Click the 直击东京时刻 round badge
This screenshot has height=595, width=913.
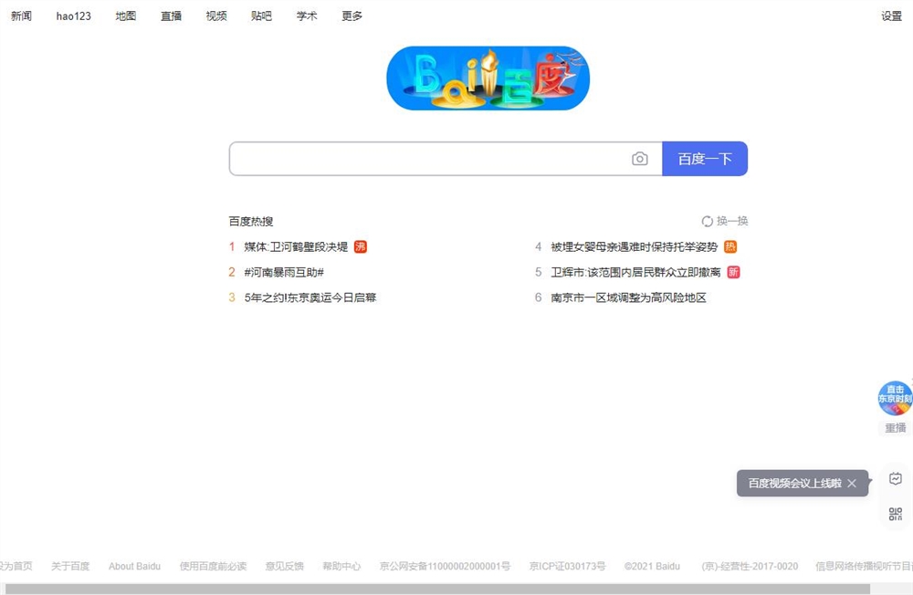(895, 398)
